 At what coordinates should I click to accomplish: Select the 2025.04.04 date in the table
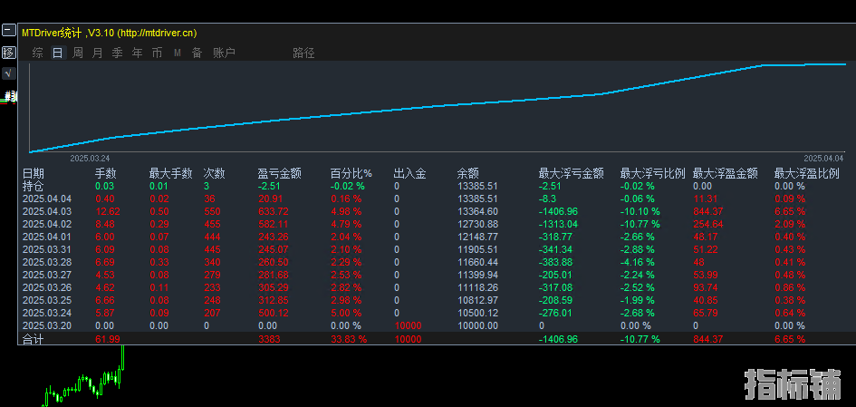[47, 199]
